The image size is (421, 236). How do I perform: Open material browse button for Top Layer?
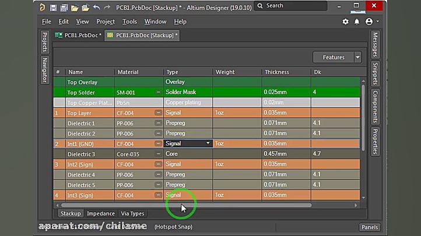pos(157,113)
